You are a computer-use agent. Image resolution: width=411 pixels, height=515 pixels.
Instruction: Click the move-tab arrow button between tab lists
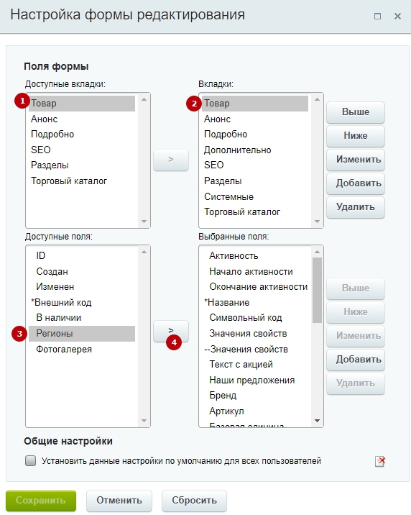pos(171,160)
